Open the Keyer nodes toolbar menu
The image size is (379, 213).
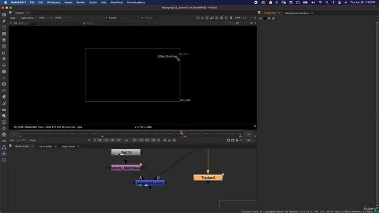click(x=4, y=53)
